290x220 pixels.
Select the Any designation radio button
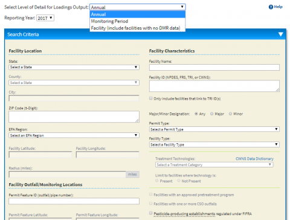point(196,114)
